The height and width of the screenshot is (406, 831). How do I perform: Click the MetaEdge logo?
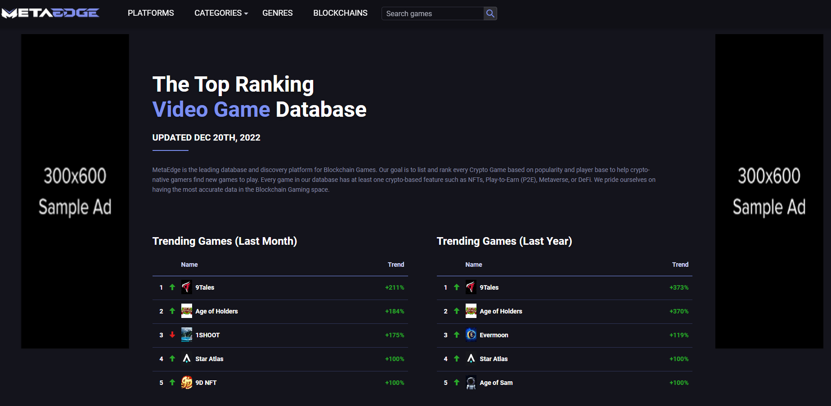tap(50, 13)
